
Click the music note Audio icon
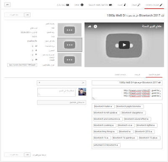pos(125,5)
